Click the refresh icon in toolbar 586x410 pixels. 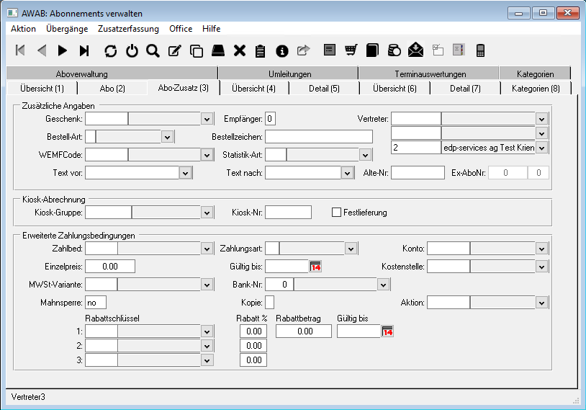coord(110,50)
